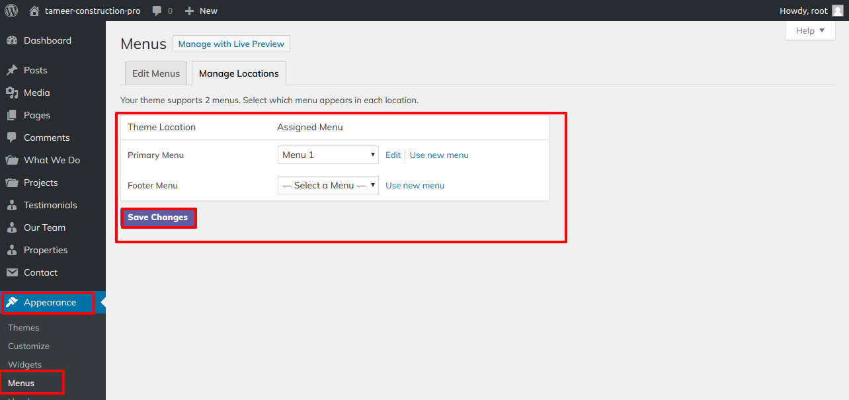Click the home icon beside tameer-construction-pro

pos(34,11)
